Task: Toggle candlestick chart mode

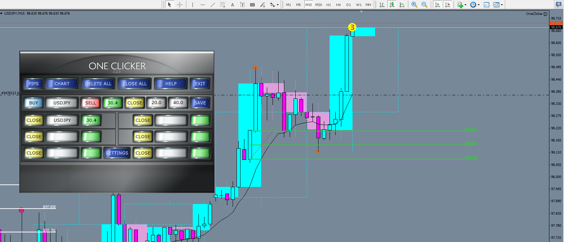Action: click(x=392, y=5)
